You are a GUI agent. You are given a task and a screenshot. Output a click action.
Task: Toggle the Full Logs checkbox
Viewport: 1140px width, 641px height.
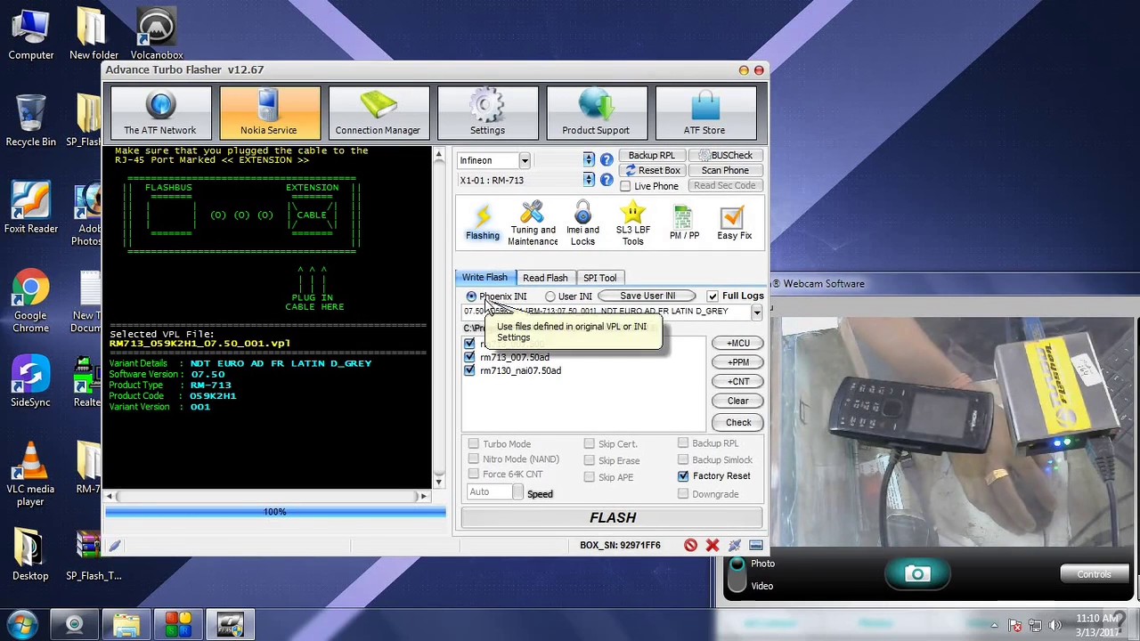[712, 296]
